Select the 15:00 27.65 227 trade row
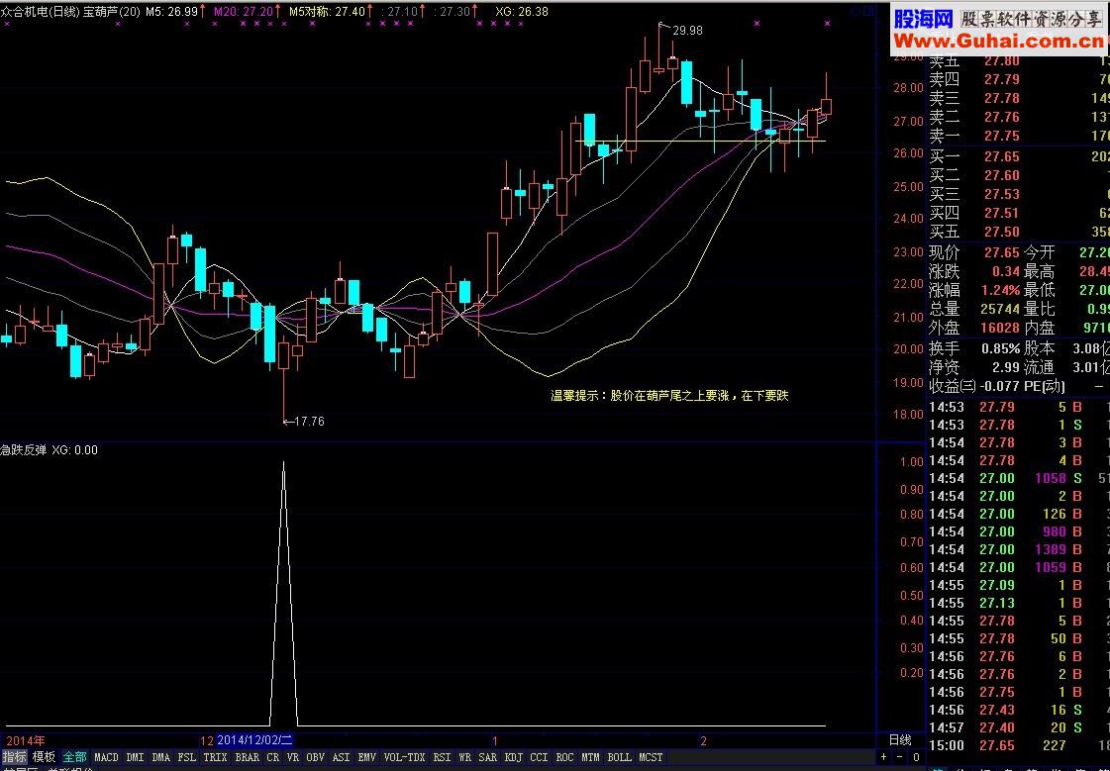This screenshot has width=1110, height=771. pos(1019,745)
